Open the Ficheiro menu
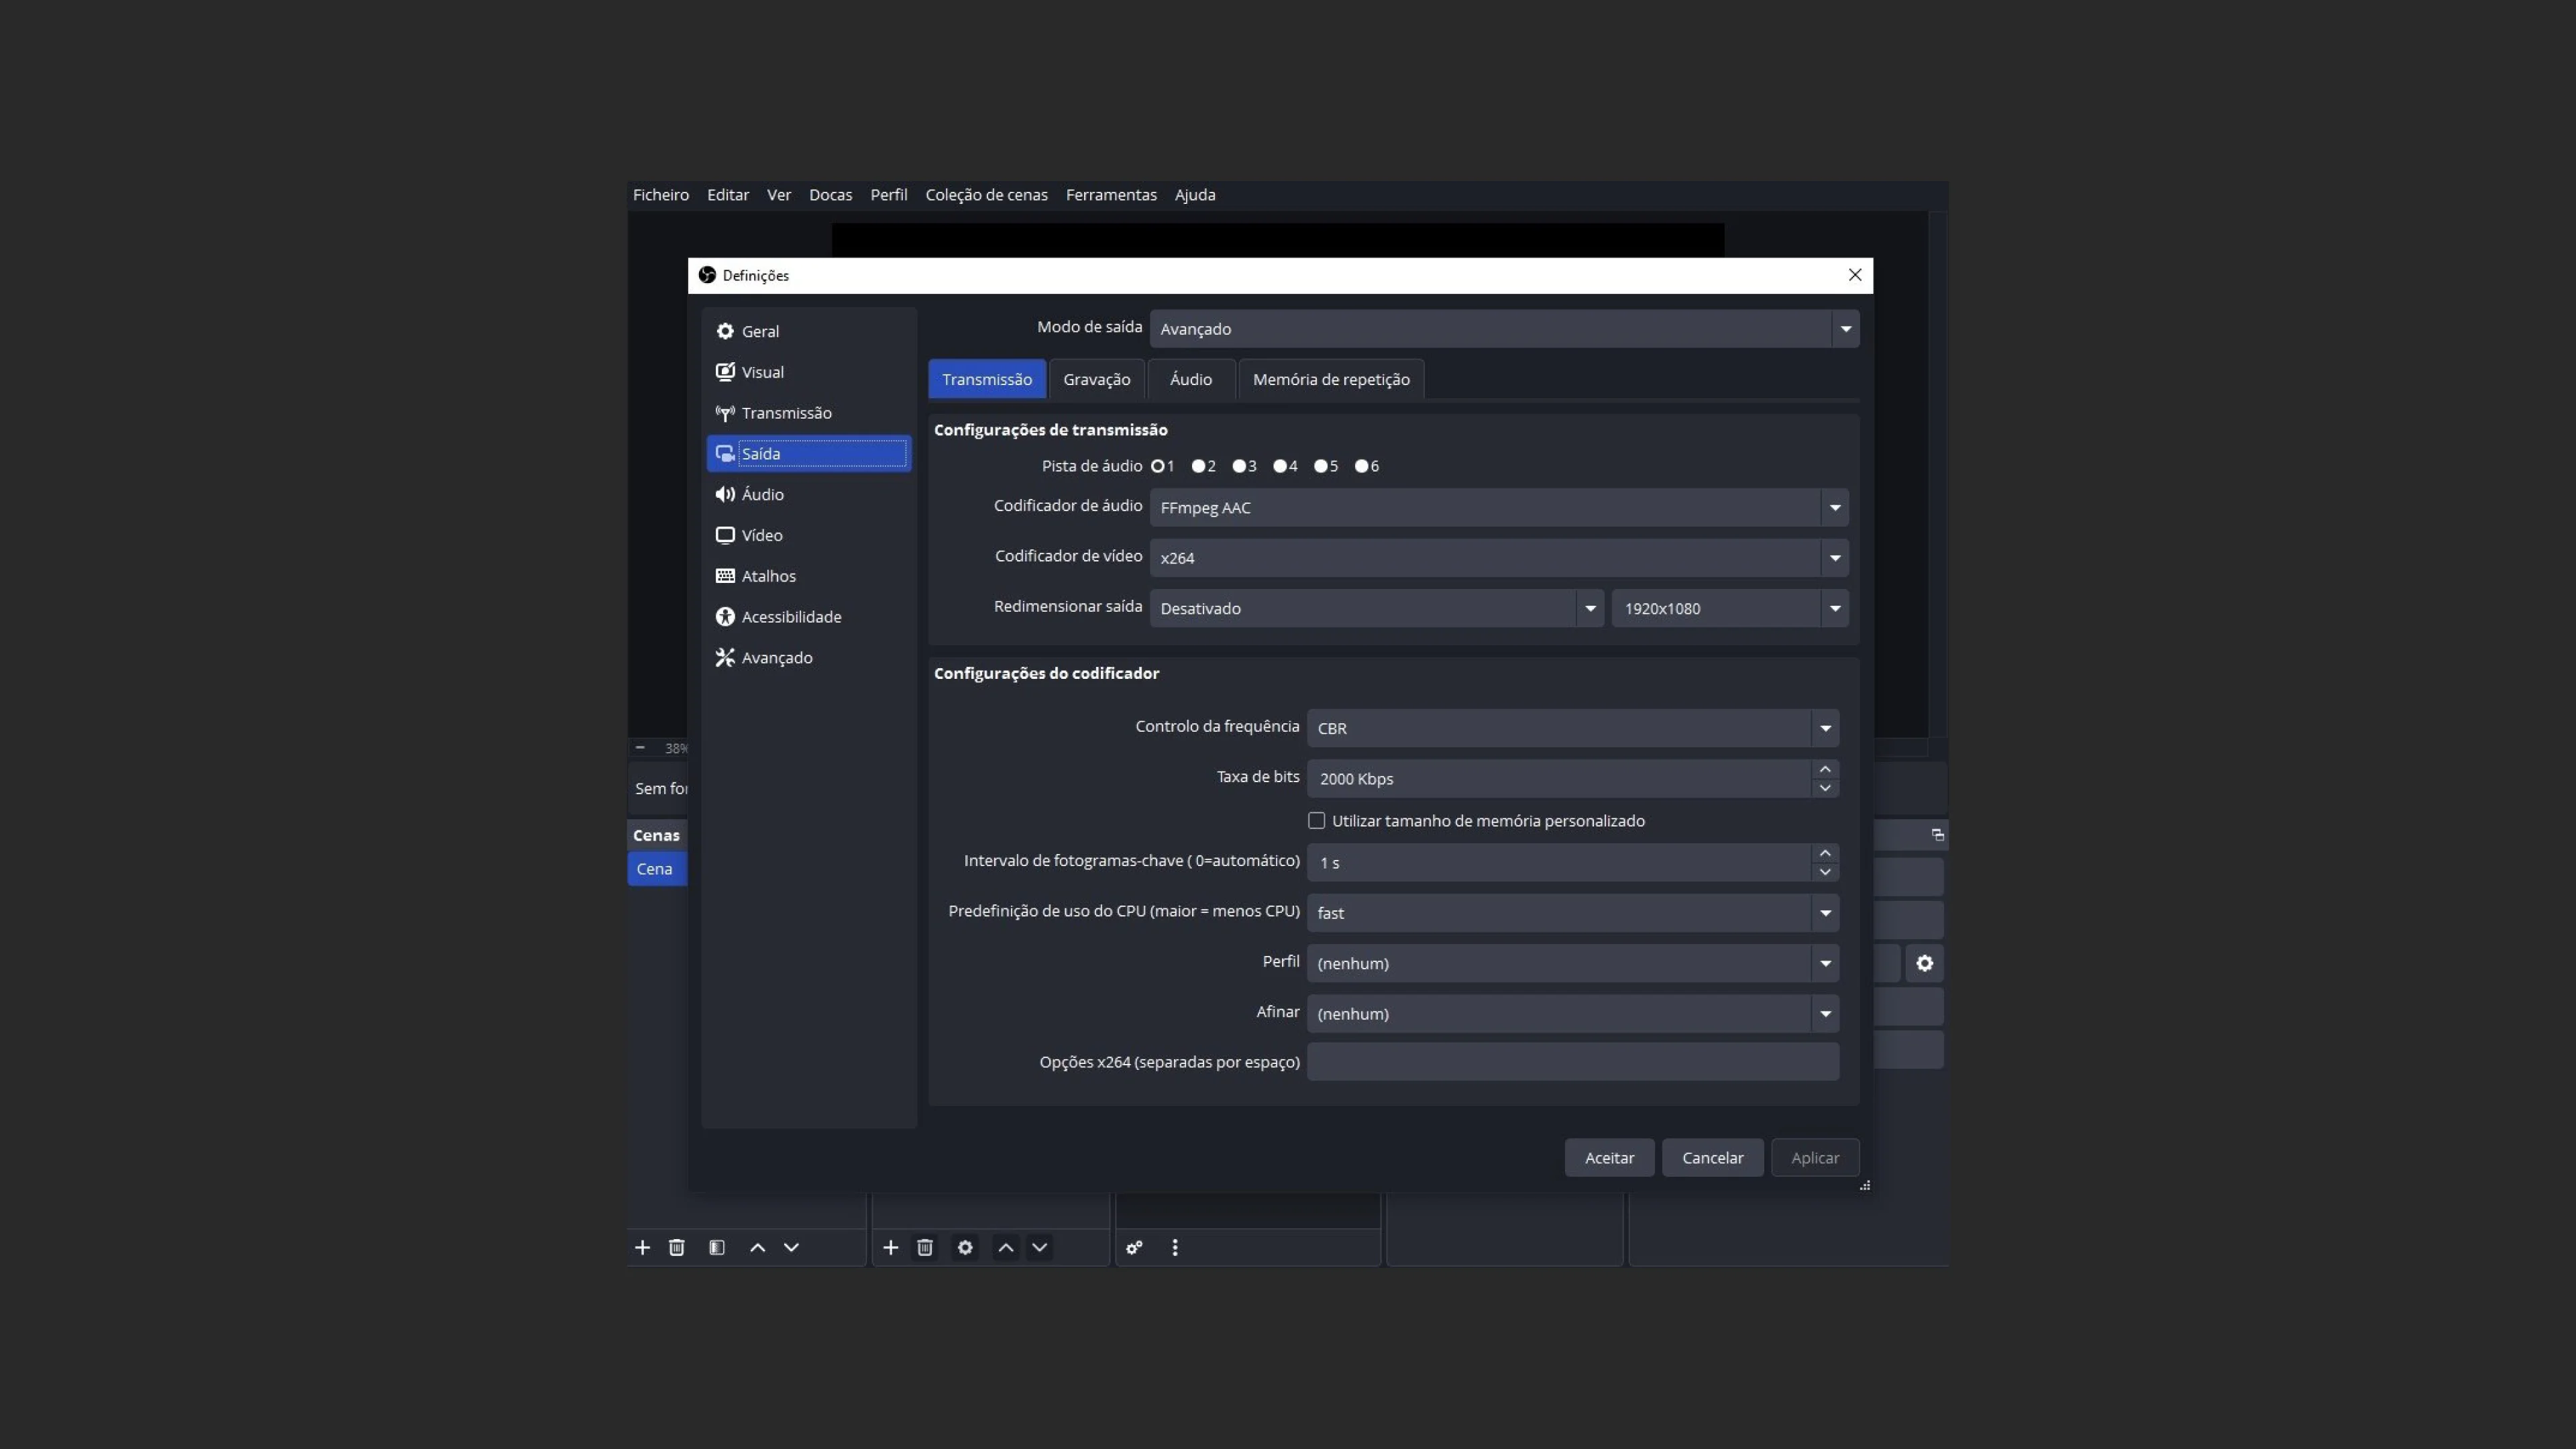The height and width of the screenshot is (1449, 2576). click(x=661, y=195)
